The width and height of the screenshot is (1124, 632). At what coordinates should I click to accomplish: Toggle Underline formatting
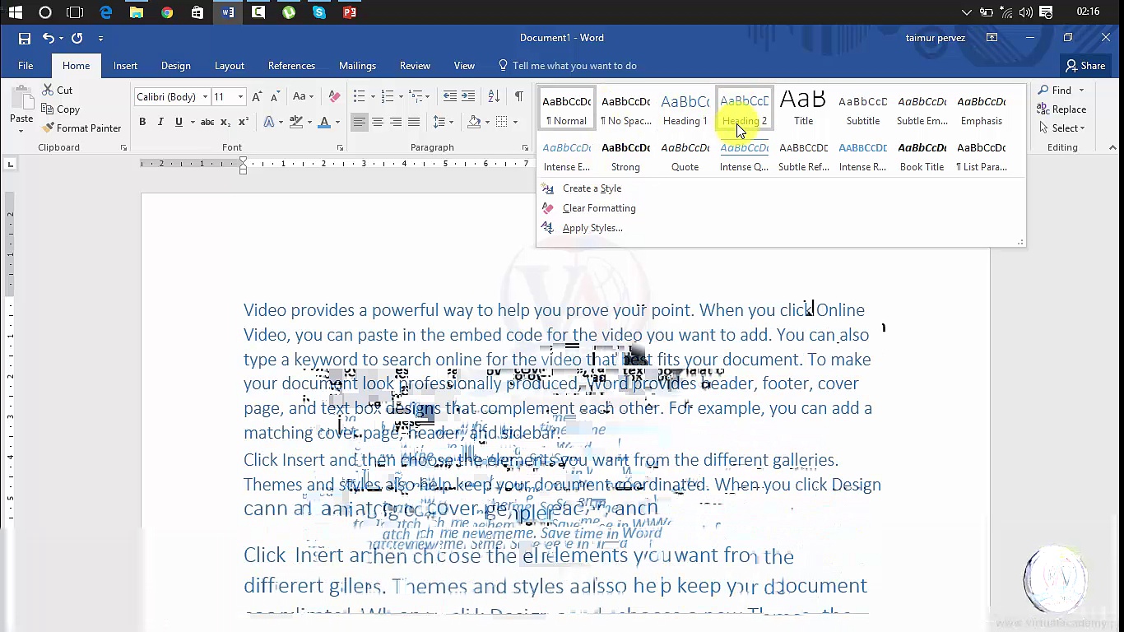pos(179,122)
